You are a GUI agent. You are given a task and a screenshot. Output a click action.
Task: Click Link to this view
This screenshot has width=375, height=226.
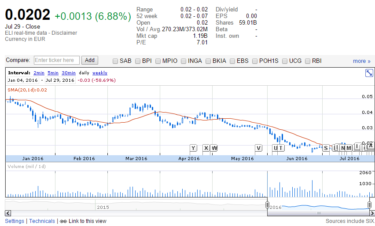tap(87, 221)
